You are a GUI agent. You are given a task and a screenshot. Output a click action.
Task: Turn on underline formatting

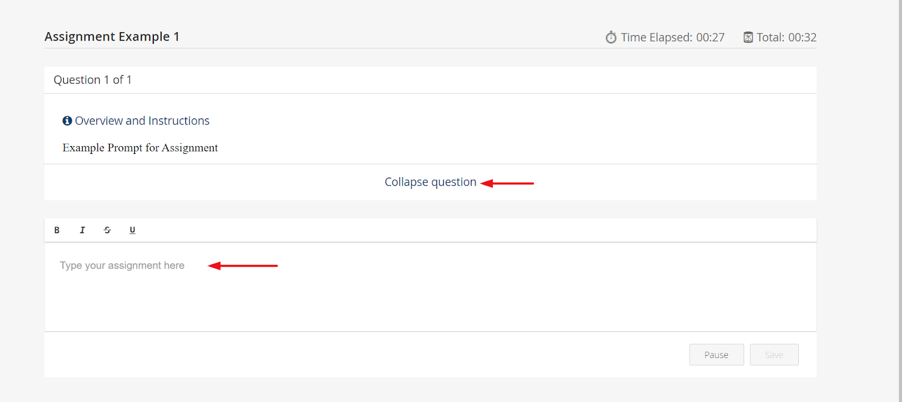tap(132, 230)
